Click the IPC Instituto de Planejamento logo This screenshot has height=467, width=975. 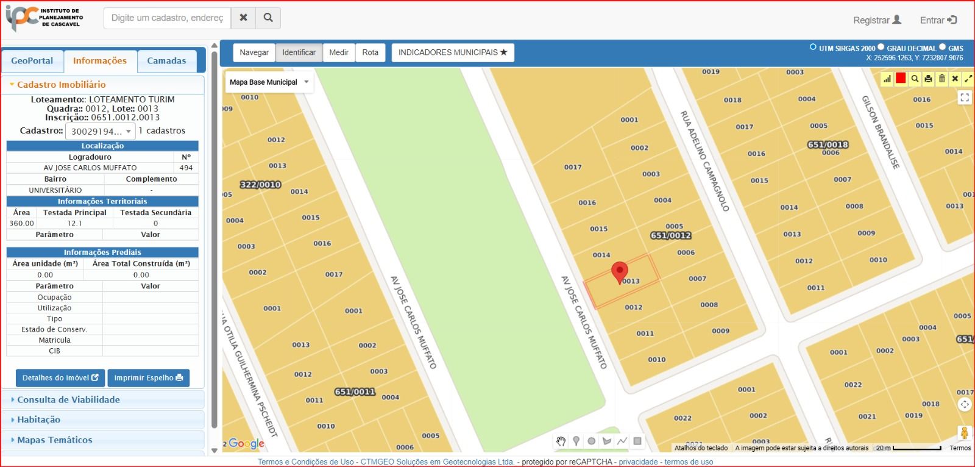pos(44,18)
